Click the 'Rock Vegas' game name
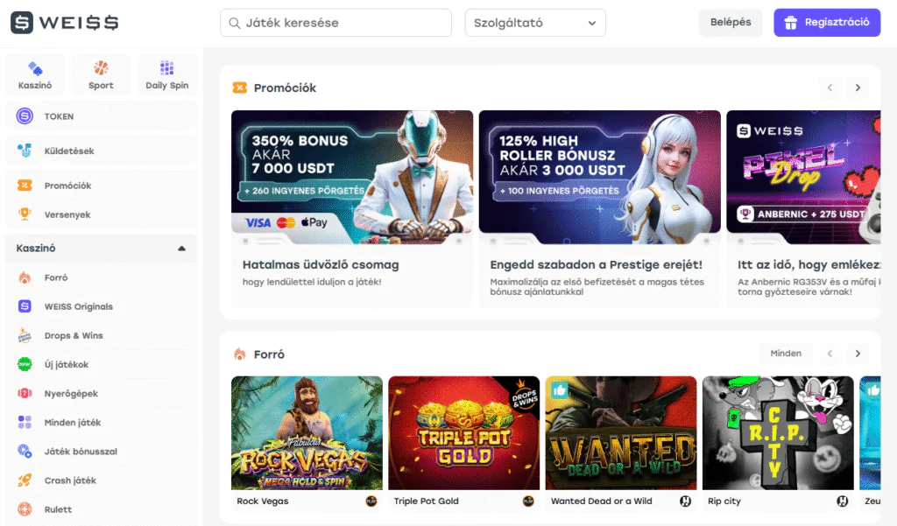 263,501
